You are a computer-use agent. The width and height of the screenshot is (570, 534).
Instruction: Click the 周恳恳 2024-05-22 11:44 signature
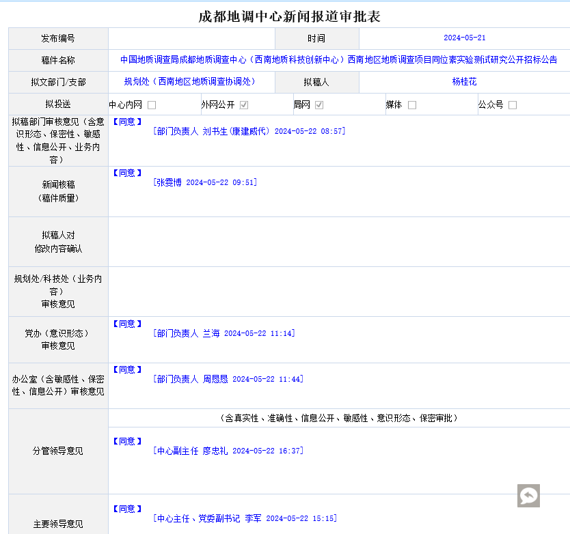coord(228,379)
